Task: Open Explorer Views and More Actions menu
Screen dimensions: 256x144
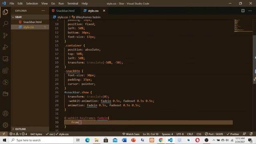Action: click(43, 11)
